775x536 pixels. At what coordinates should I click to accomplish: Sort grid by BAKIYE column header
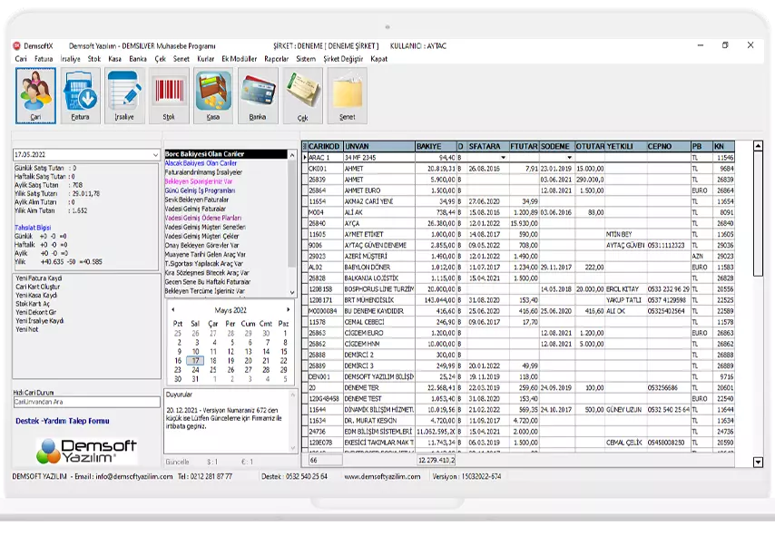tap(435, 146)
